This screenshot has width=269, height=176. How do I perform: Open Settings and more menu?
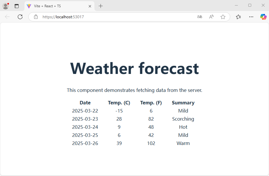[x=251, y=17]
